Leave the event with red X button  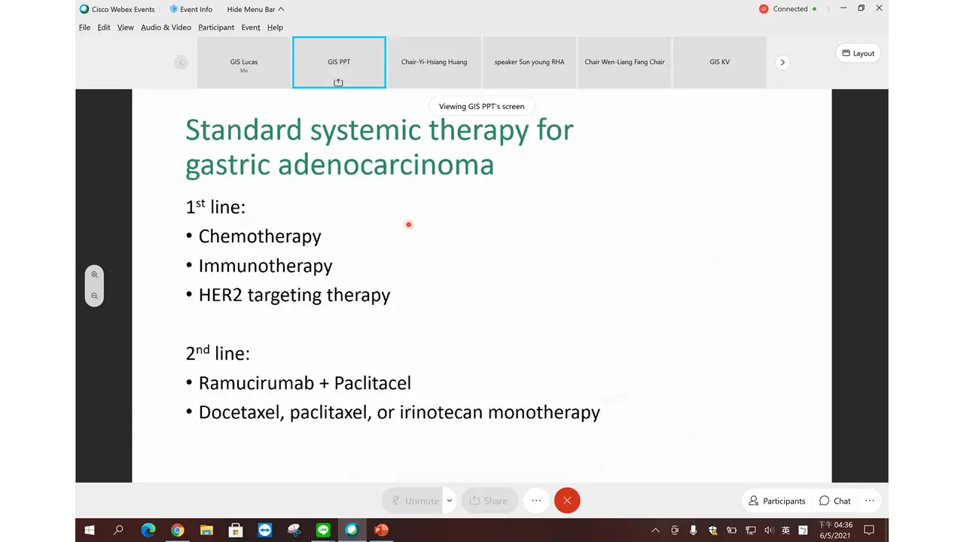[567, 501]
